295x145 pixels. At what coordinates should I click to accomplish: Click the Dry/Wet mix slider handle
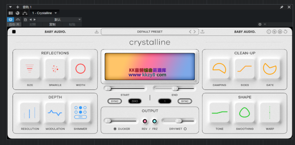click(x=179, y=121)
